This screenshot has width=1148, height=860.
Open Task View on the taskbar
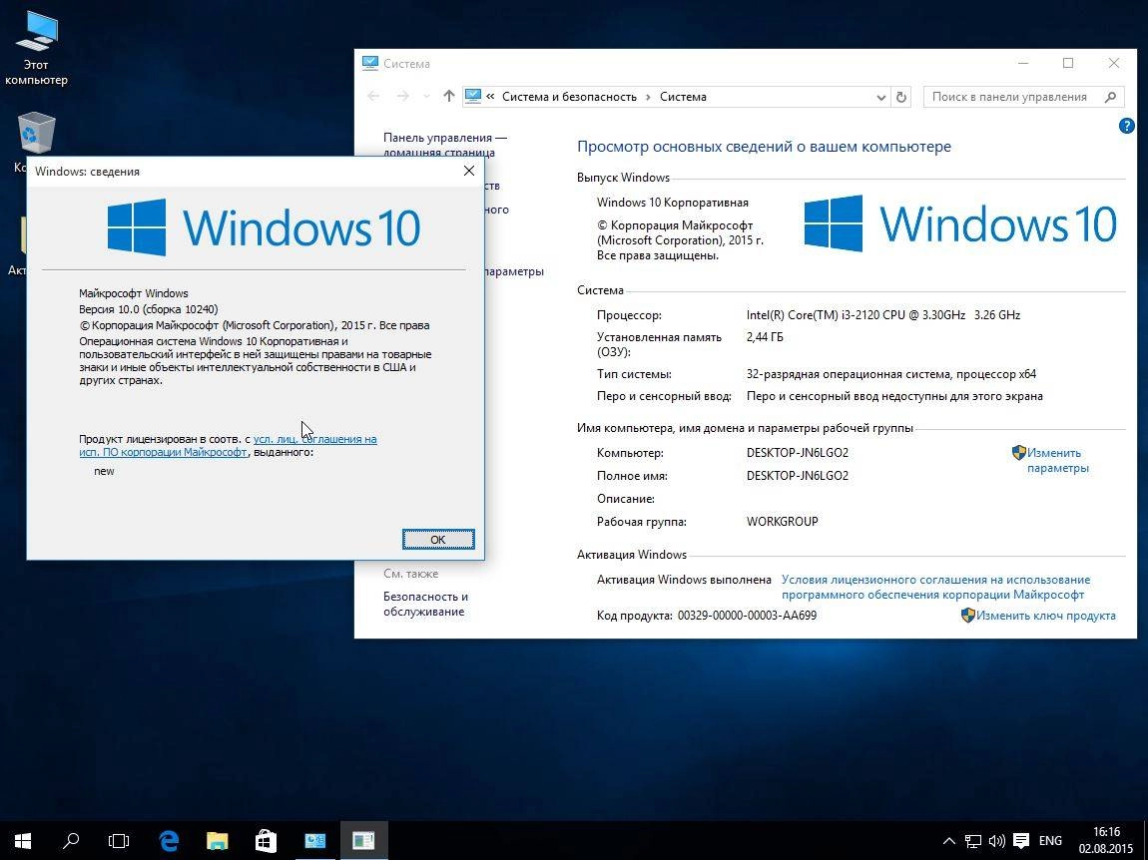[119, 841]
